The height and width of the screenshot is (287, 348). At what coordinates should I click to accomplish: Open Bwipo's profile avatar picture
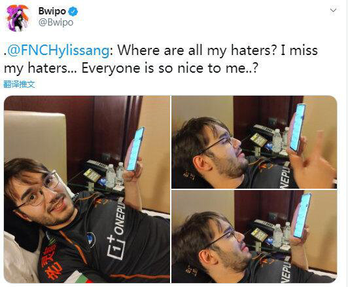[18, 18]
